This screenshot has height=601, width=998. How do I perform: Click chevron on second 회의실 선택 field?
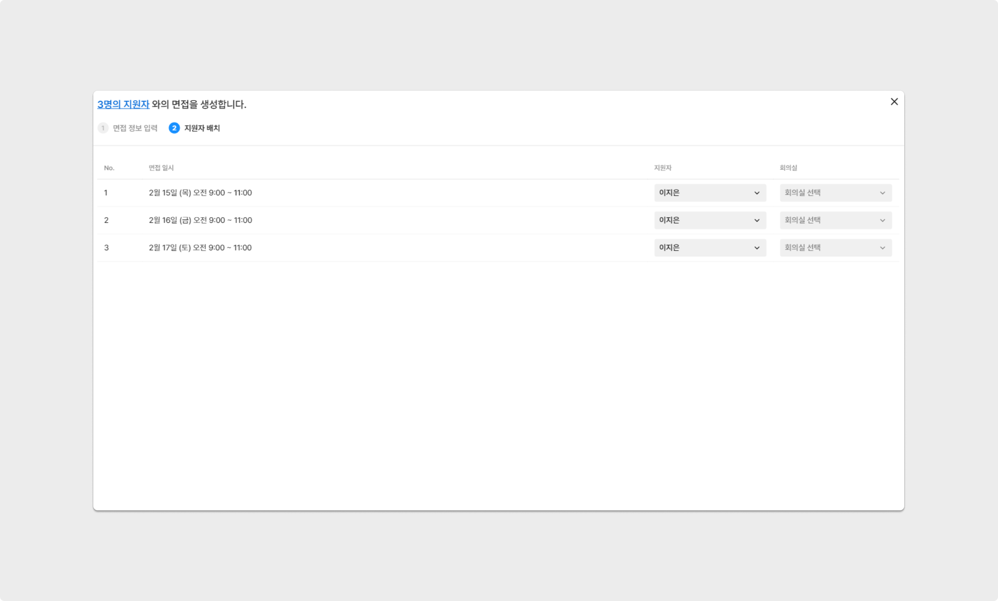[883, 221]
